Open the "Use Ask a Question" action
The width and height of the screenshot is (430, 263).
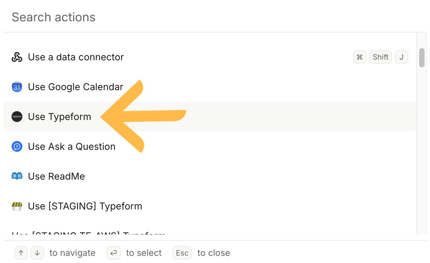72,146
